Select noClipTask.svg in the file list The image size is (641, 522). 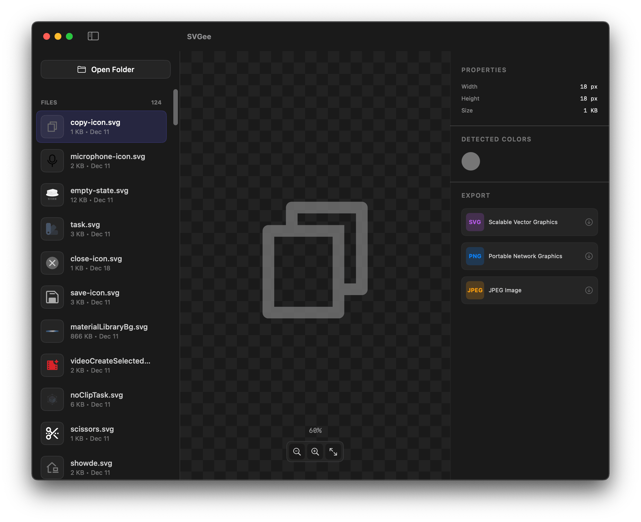[102, 399]
